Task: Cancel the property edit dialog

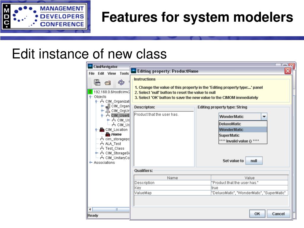Action: coord(278,214)
